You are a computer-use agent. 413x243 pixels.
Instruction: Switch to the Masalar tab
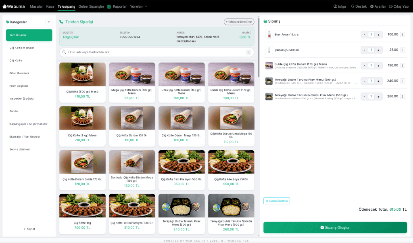36,6
